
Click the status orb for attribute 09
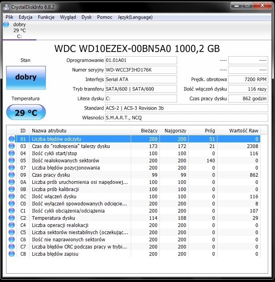[12, 175]
